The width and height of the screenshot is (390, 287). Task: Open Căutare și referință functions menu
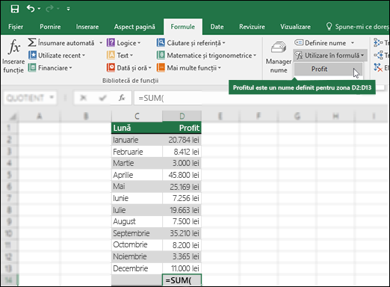coord(191,43)
